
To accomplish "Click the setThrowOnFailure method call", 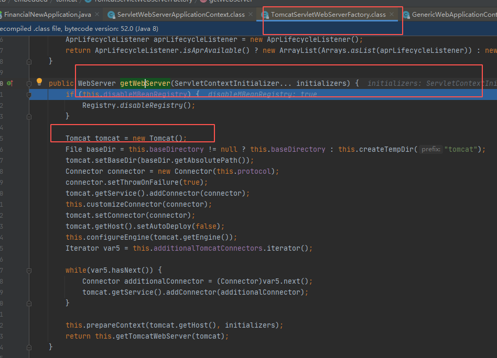I will pos(143,182).
